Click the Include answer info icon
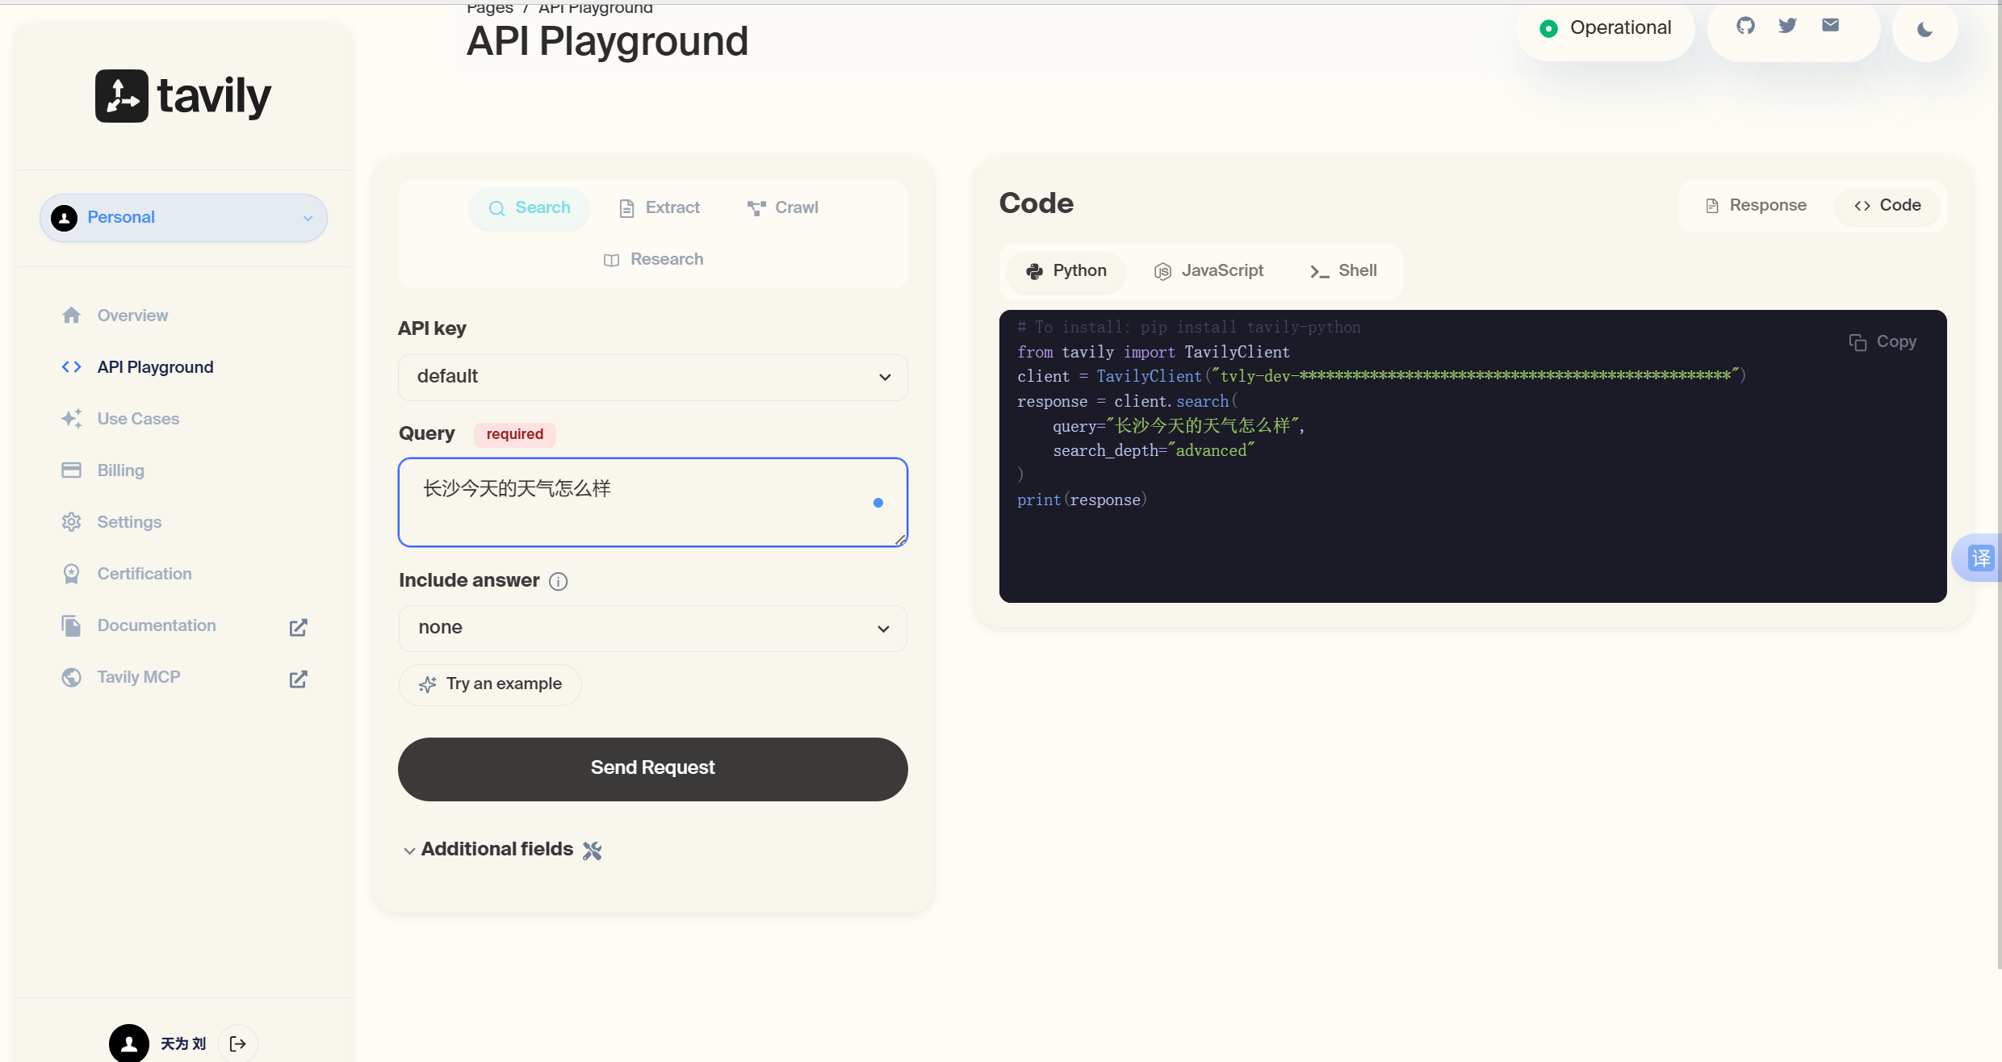This screenshot has height=1062, width=2002. click(x=558, y=581)
